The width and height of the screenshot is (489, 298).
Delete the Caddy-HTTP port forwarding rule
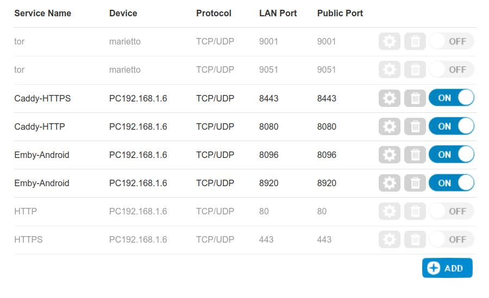[415, 126]
